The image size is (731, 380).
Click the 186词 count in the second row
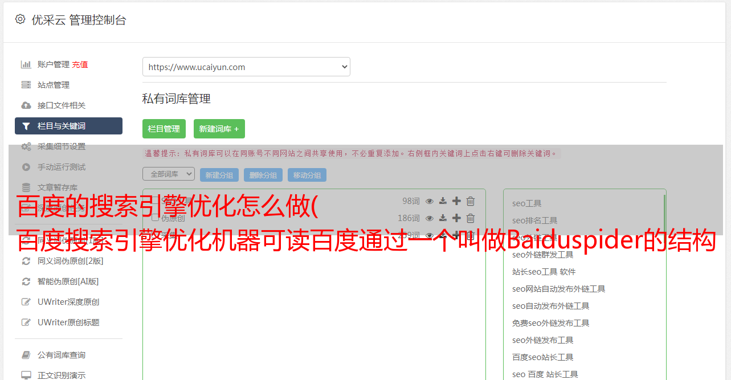tap(409, 218)
